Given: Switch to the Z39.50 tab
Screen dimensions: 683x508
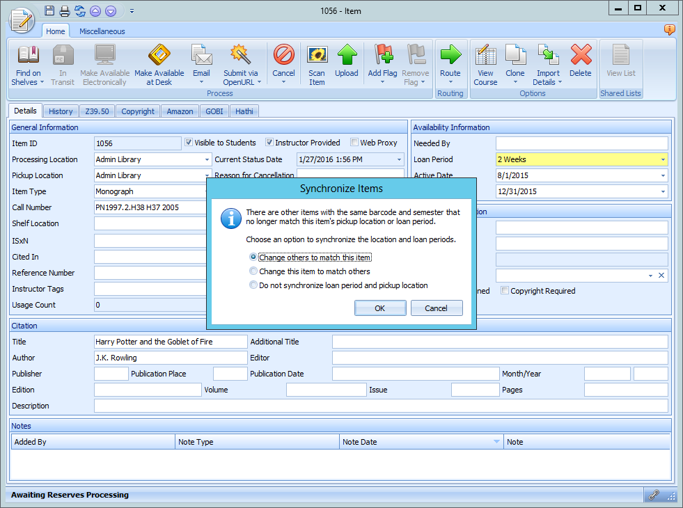Looking at the screenshot, I should pyautogui.click(x=97, y=111).
